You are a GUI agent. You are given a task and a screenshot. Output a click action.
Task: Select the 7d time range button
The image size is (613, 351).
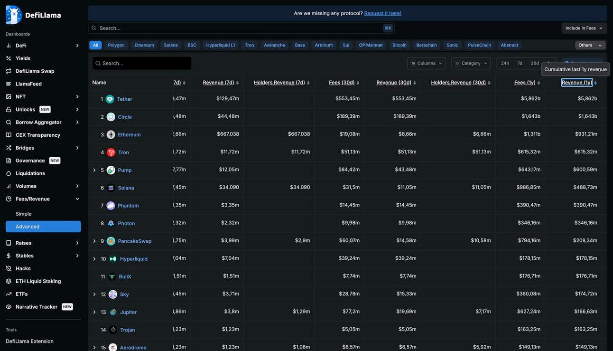click(x=520, y=63)
